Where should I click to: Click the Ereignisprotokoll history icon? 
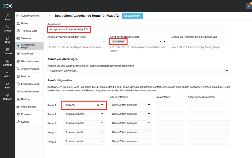point(18,84)
